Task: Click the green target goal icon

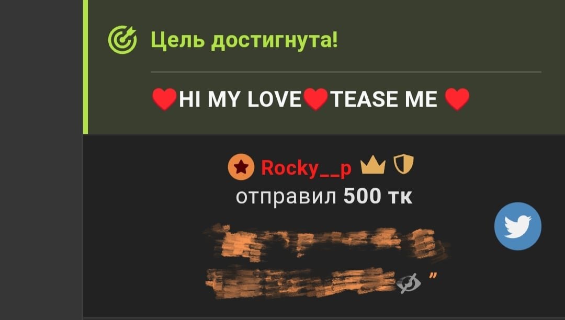Action: [122, 40]
